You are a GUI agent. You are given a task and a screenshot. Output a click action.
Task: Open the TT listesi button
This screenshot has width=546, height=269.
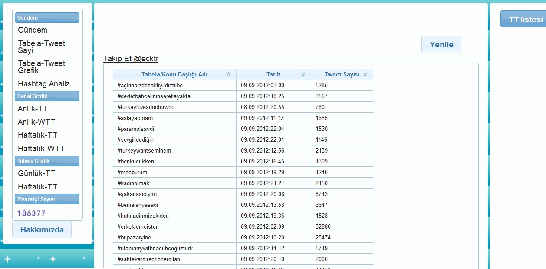523,20
